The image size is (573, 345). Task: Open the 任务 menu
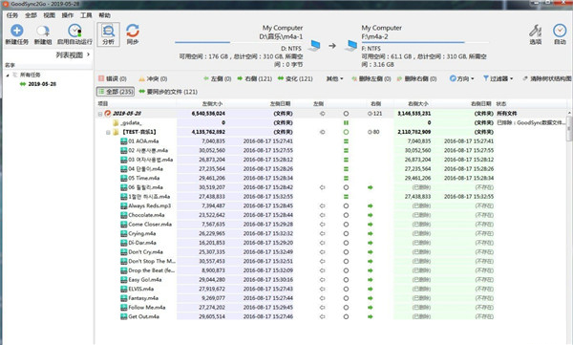12,15
